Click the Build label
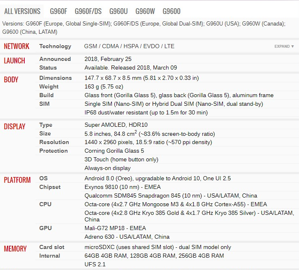 [46, 95]
